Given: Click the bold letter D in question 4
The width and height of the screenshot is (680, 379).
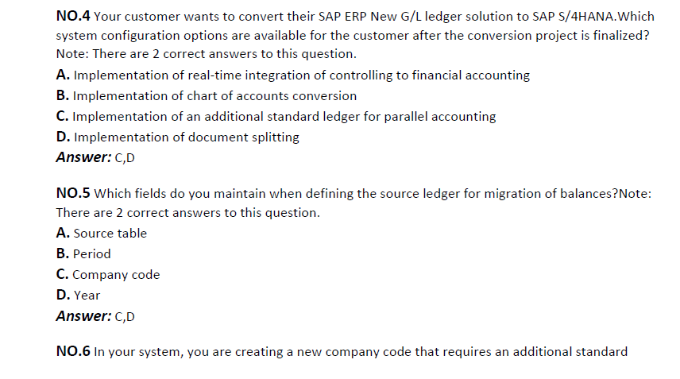Looking at the screenshot, I should 63,137.
